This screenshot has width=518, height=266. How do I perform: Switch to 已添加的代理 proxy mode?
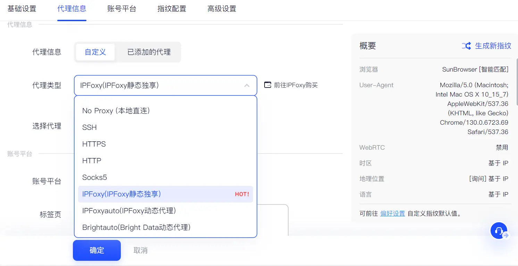(149, 52)
